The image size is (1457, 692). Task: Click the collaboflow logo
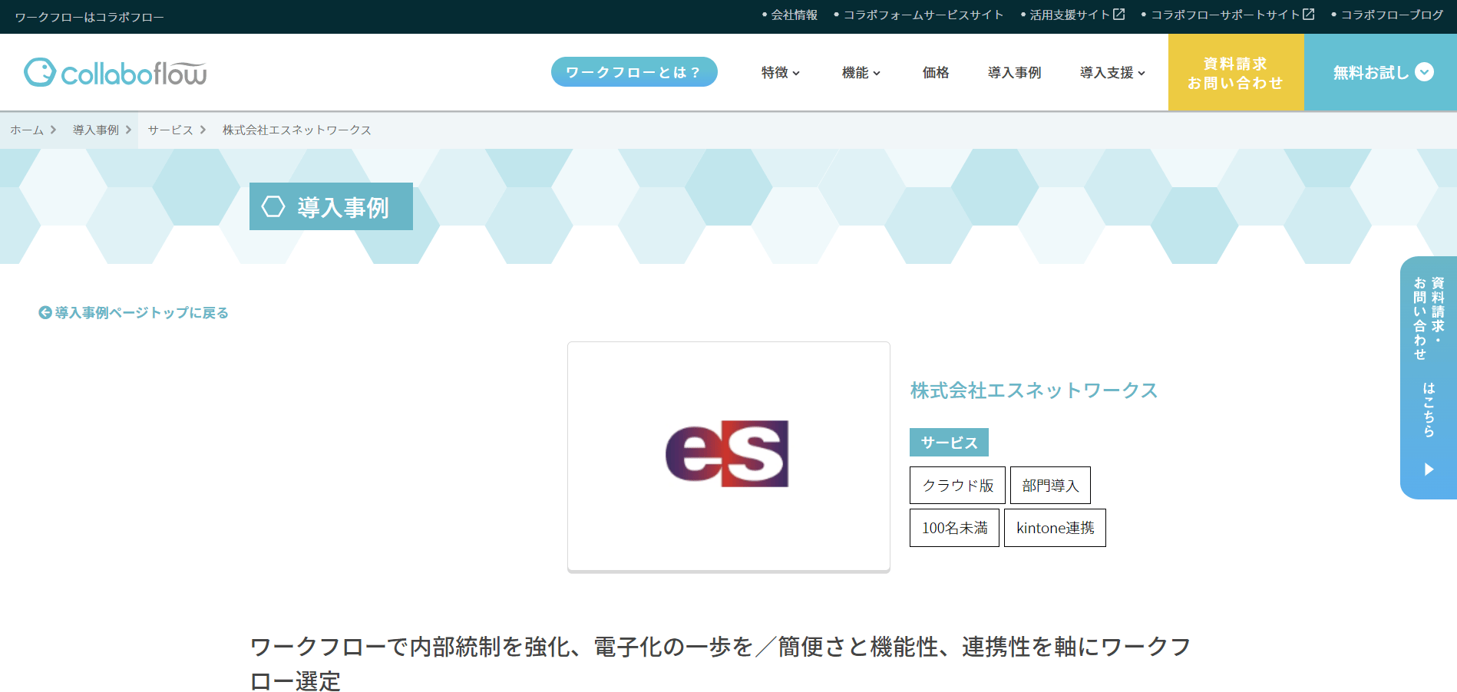[x=115, y=73]
